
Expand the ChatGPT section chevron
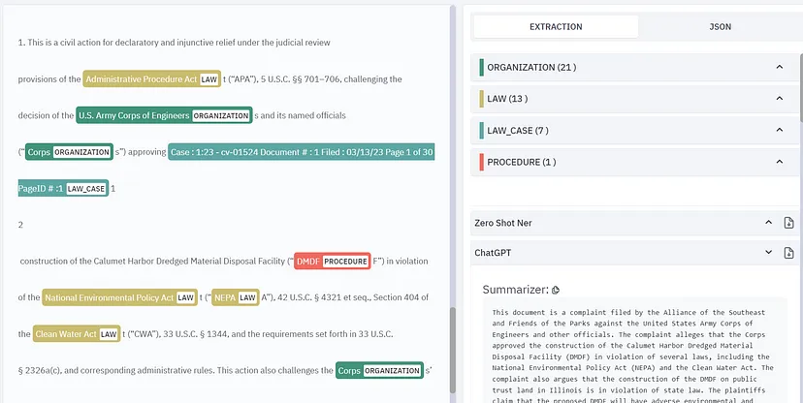pyautogui.click(x=769, y=252)
